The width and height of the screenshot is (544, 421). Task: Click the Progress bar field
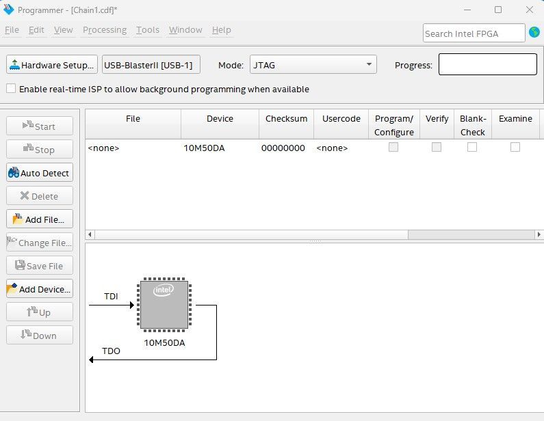pyautogui.click(x=487, y=64)
